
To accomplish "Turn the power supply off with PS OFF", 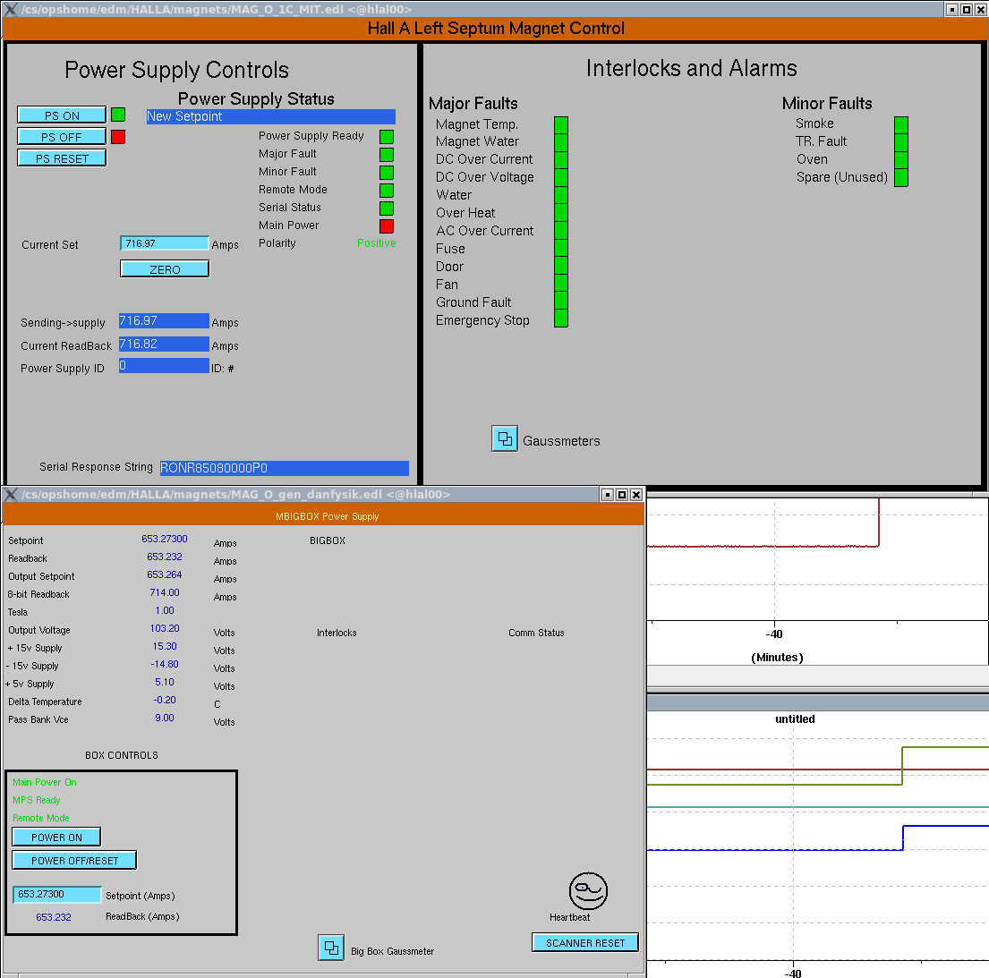I will click(62, 137).
